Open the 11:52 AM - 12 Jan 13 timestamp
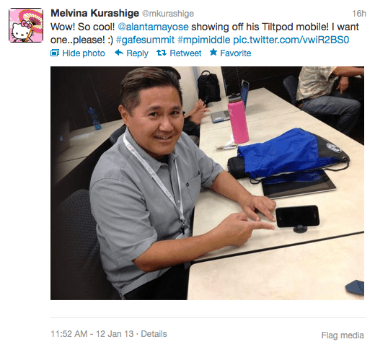 (92, 334)
